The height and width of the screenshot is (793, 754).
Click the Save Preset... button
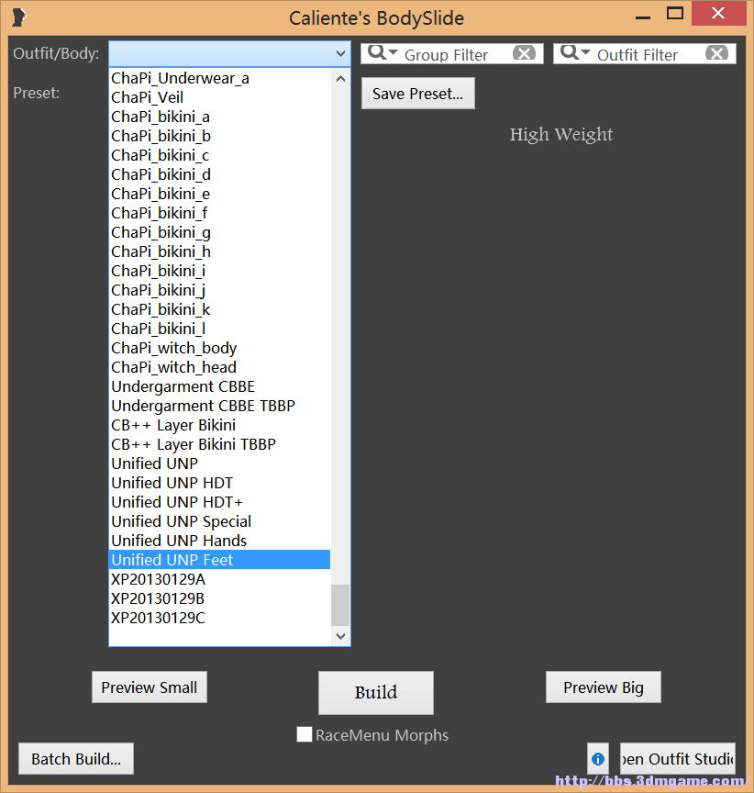coord(418,93)
